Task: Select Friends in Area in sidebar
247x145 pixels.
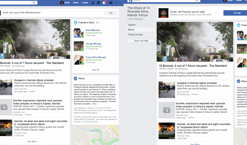Action: pos(135,34)
